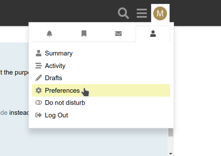The image size is (221, 156).
Task: Switch to the notifications bell tab
Action: click(49, 34)
